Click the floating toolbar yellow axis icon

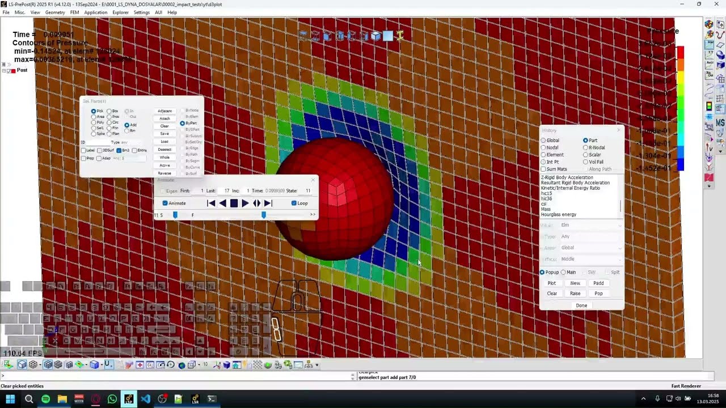[x=400, y=36]
